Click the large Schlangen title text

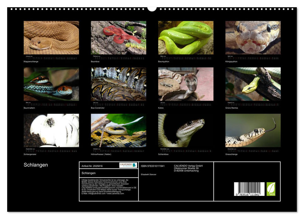point(36,165)
